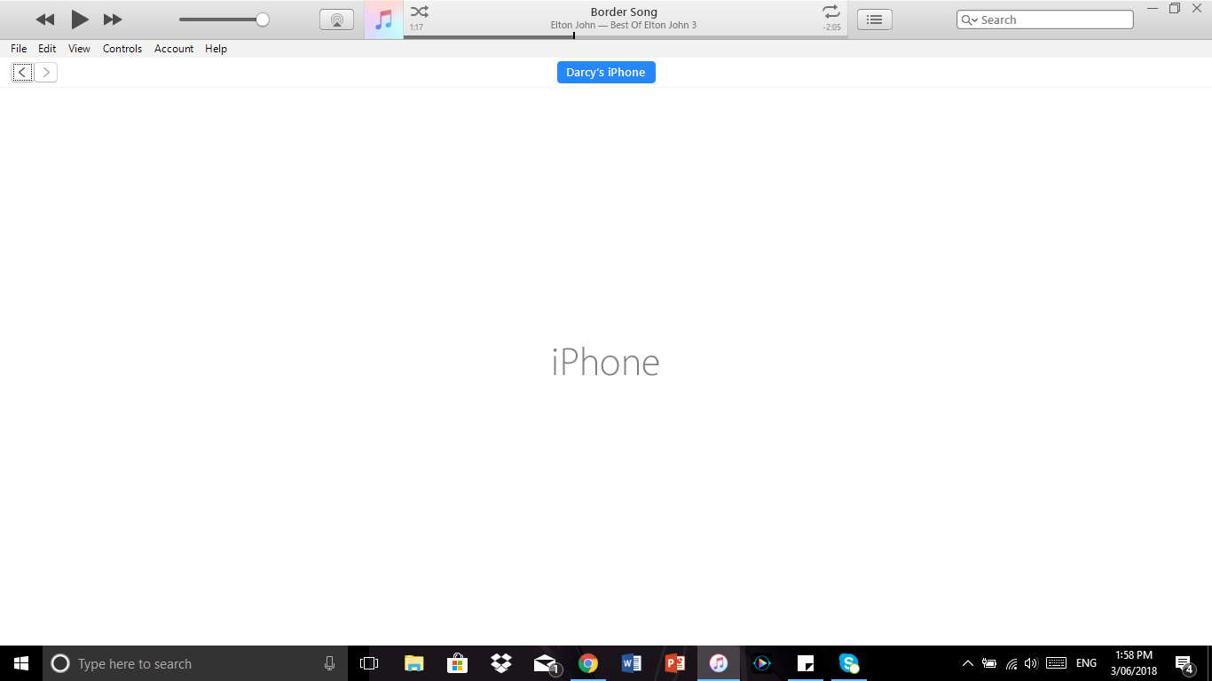Open the Action Center notifications
1212x681 pixels.
1184,663
